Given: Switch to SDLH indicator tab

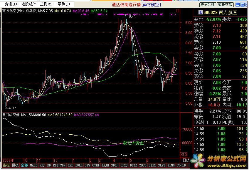Looking at the screenshot, I should pos(115,165).
